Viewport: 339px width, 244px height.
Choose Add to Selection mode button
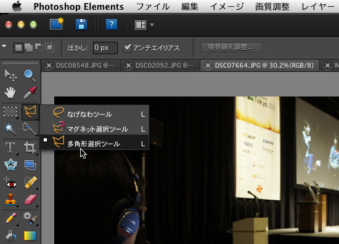click(x=29, y=48)
